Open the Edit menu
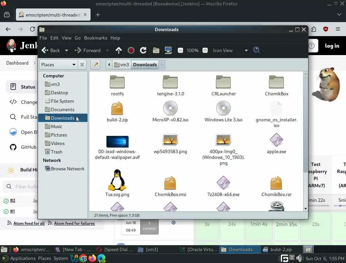This screenshot has height=263, width=346. point(54,38)
